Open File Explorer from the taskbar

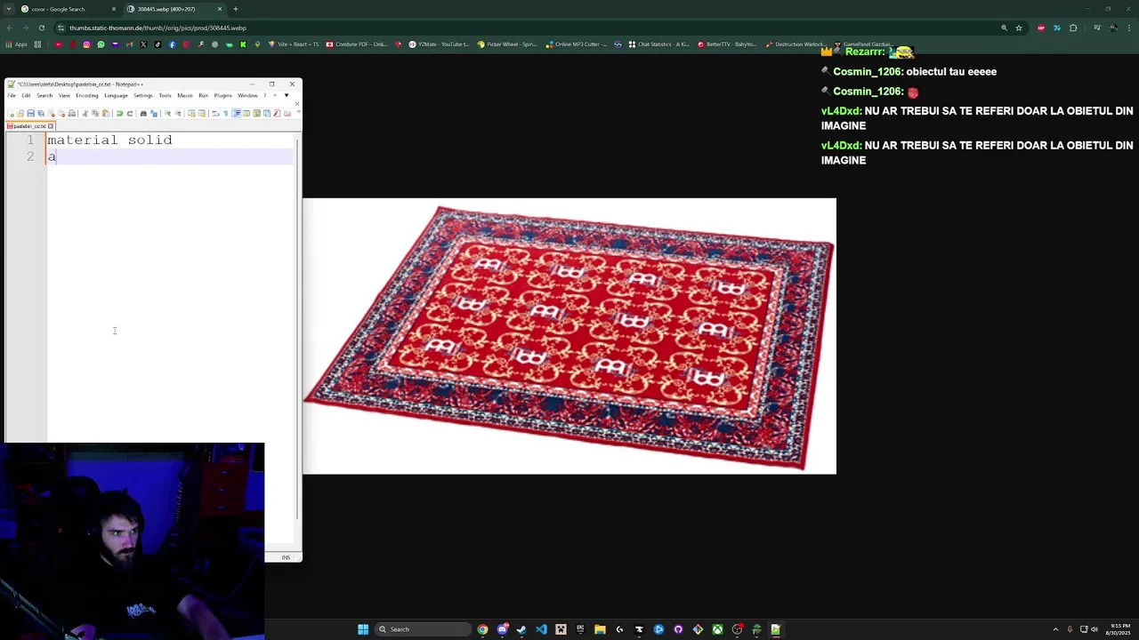pyautogui.click(x=600, y=629)
